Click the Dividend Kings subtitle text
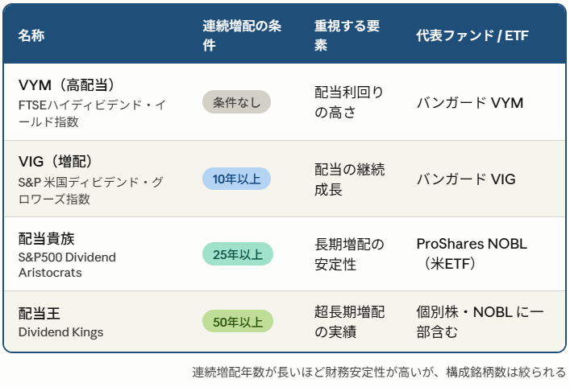The image size is (570, 387). pos(60,332)
